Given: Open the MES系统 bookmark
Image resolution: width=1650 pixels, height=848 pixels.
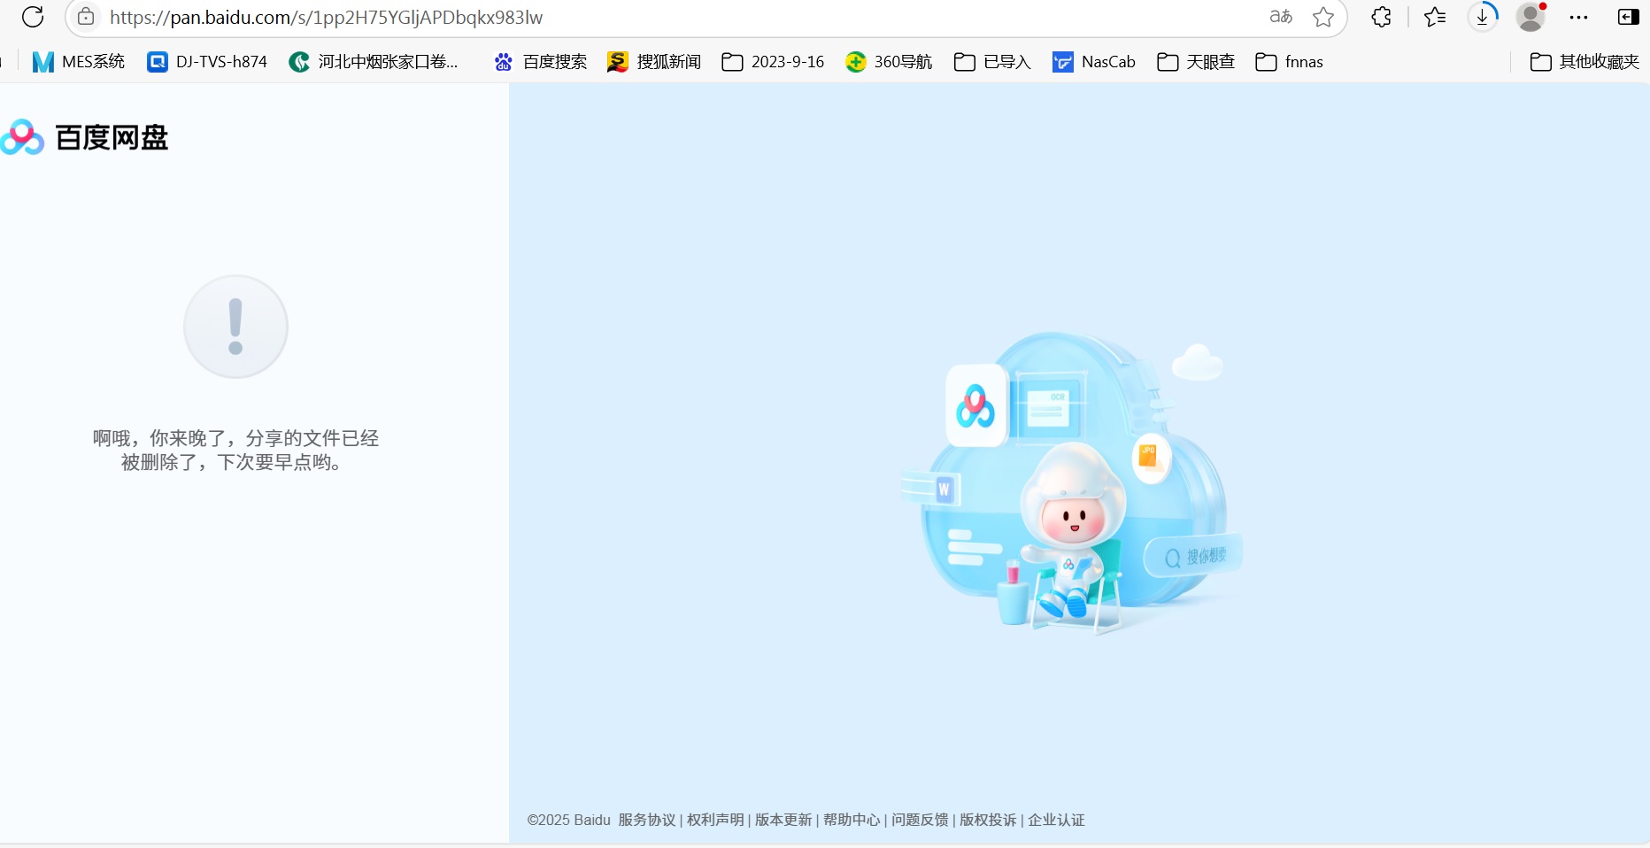Looking at the screenshot, I should click(79, 62).
